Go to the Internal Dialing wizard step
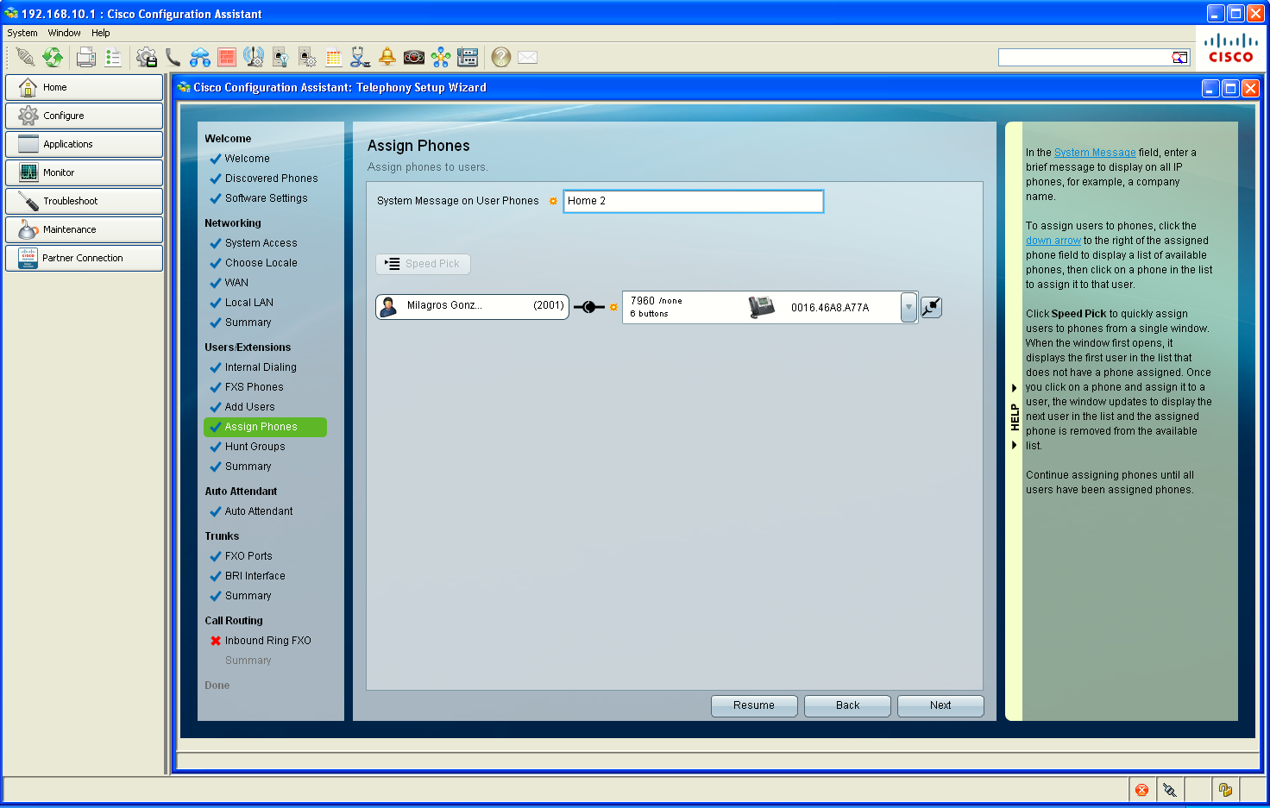Image resolution: width=1270 pixels, height=808 pixels. (261, 367)
